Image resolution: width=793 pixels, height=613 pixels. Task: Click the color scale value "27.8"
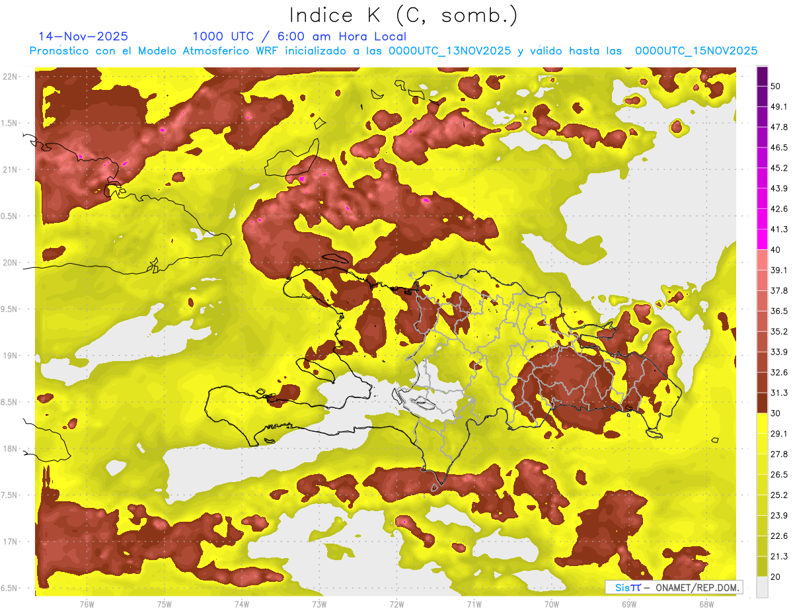coord(778,454)
